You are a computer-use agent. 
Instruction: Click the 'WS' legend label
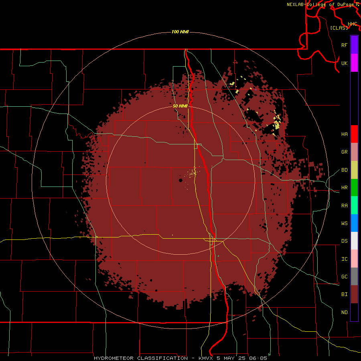pos(344,223)
